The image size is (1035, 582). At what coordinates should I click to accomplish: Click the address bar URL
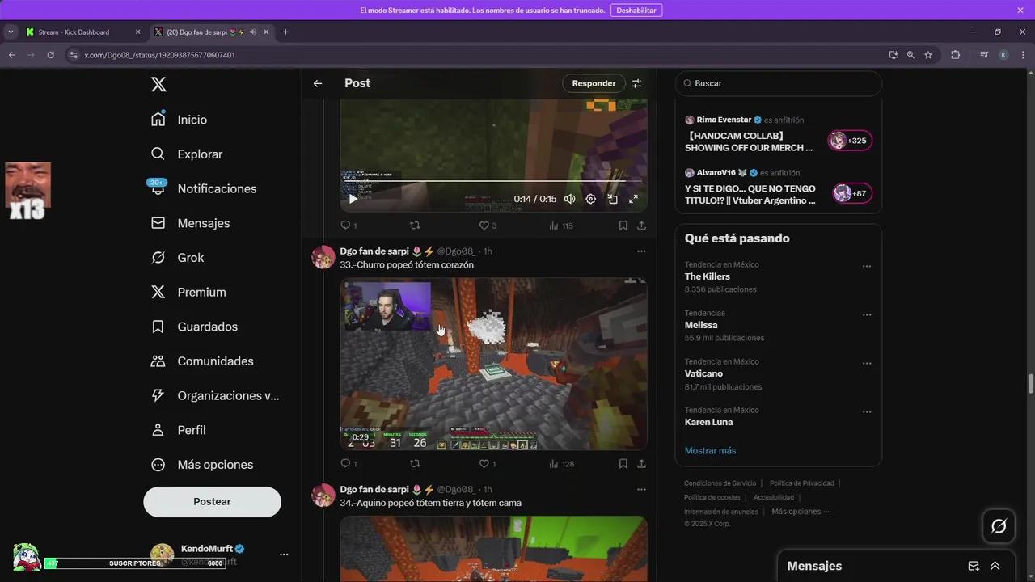(x=159, y=55)
